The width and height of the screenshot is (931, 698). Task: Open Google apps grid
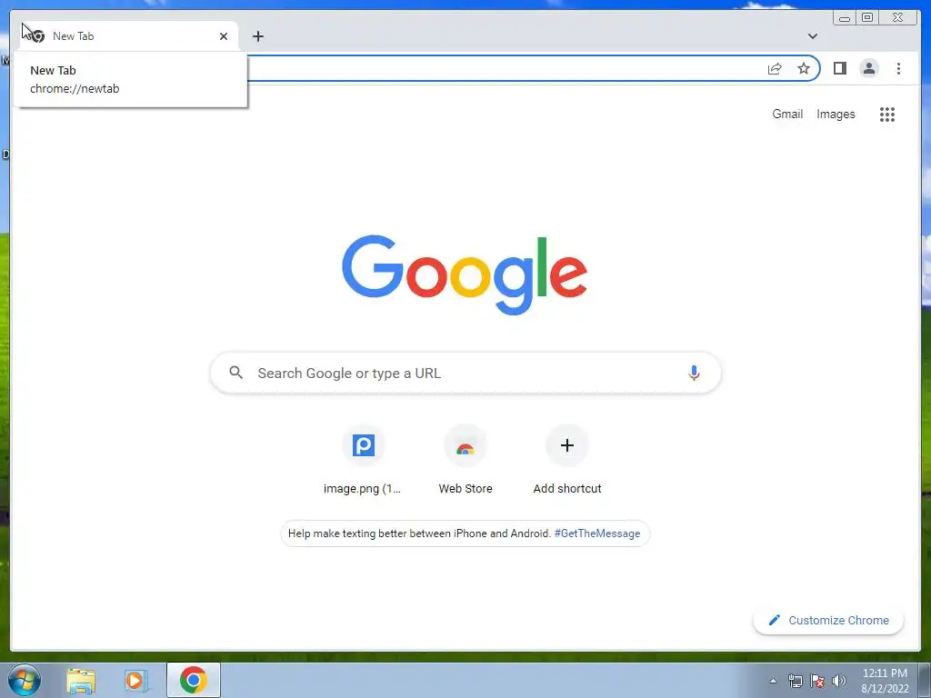(x=887, y=115)
